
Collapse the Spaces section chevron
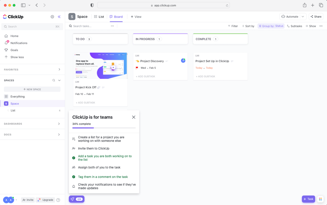59,80
